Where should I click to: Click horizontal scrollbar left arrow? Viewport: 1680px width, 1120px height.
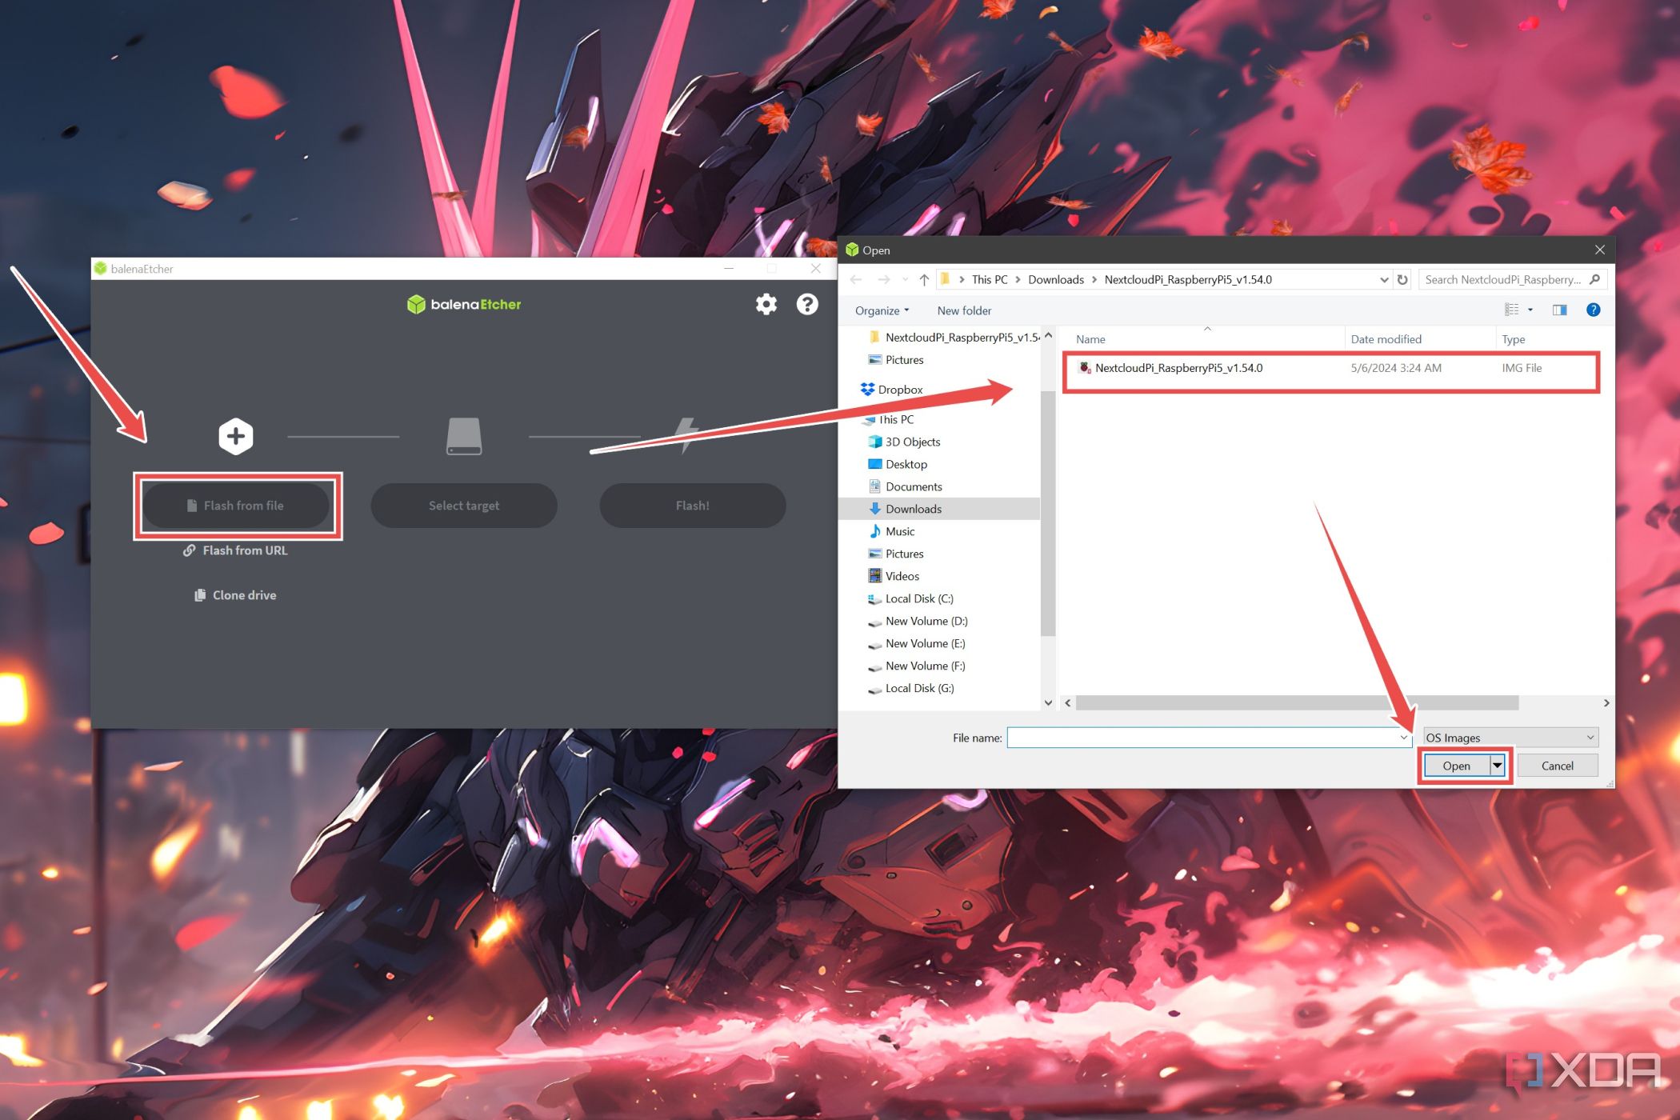[x=1068, y=703]
